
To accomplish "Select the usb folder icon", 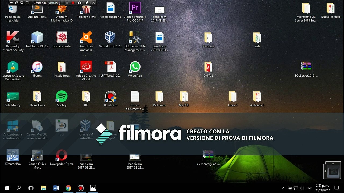I will point(257,40).
